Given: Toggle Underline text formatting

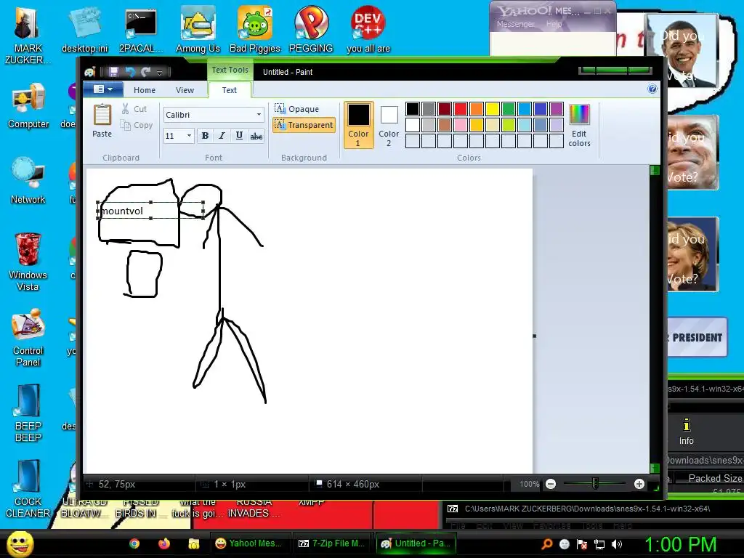Looking at the screenshot, I should coord(239,136).
